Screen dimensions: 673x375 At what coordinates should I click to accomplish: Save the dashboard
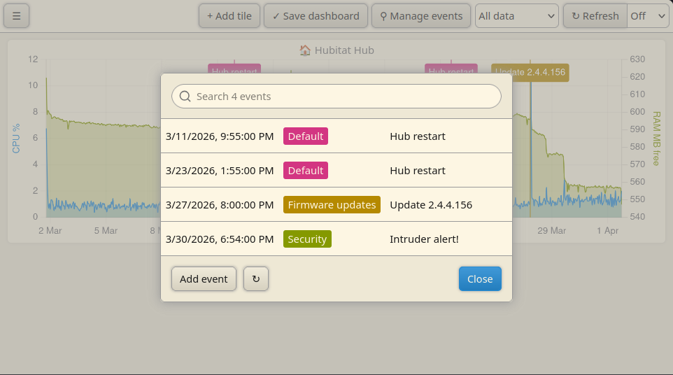[316, 16]
